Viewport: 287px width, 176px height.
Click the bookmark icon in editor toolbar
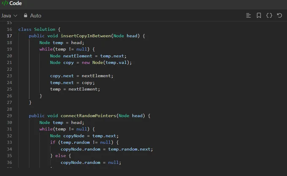coord(259,16)
